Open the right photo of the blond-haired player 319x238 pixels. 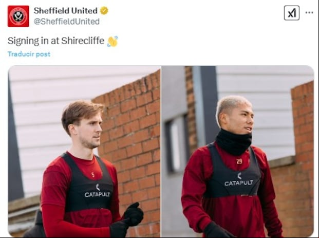pyautogui.click(x=238, y=151)
